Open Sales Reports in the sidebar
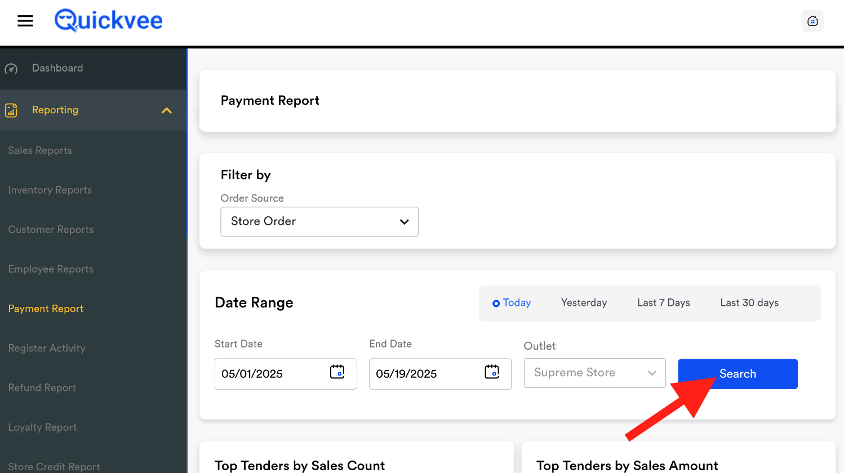The height and width of the screenshot is (473, 844). [40, 150]
